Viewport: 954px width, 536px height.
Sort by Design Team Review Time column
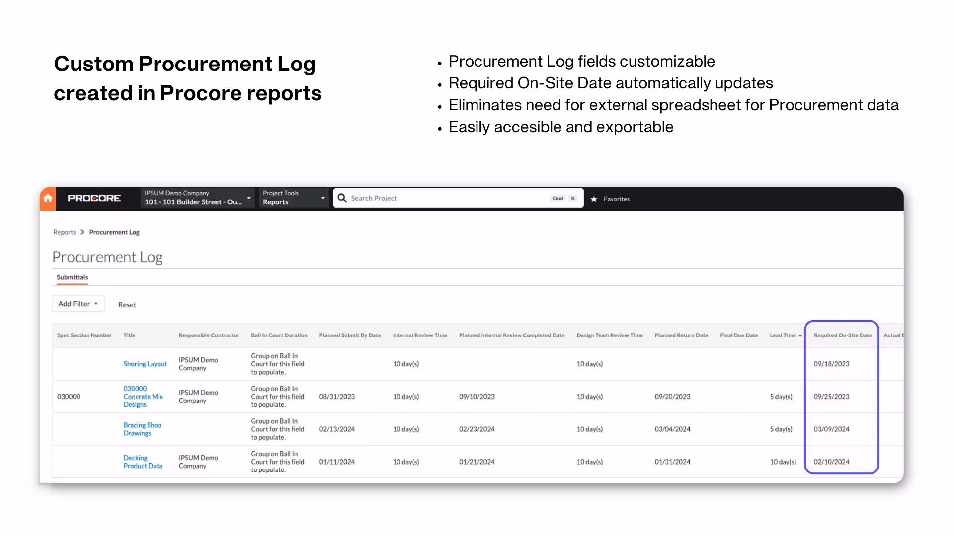tap(610, 335)
